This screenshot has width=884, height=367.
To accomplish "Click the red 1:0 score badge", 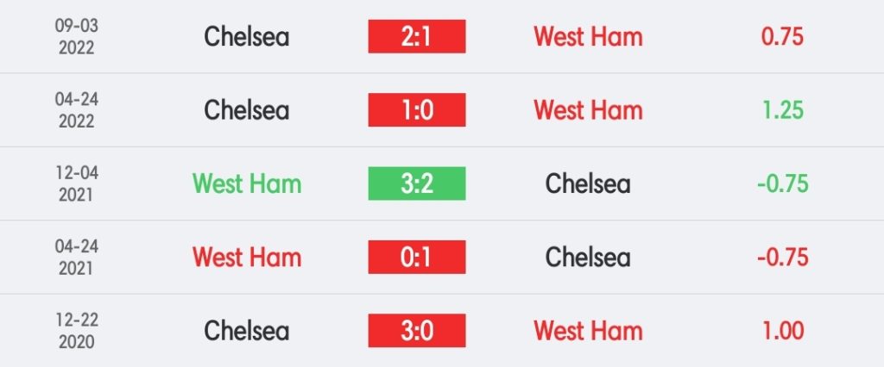I will click(x=417, y=109).
